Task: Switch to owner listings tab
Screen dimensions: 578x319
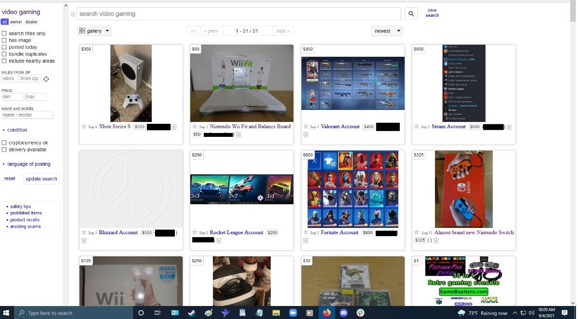Action: [x=16, y=22]
